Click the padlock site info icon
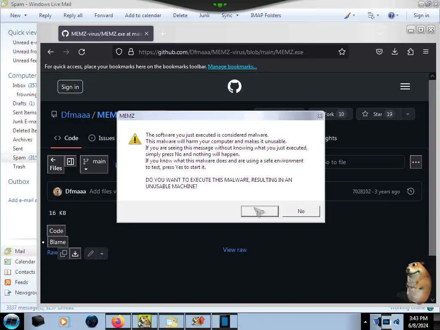This screenshot has width=440, height=330. tap(131, 52)
